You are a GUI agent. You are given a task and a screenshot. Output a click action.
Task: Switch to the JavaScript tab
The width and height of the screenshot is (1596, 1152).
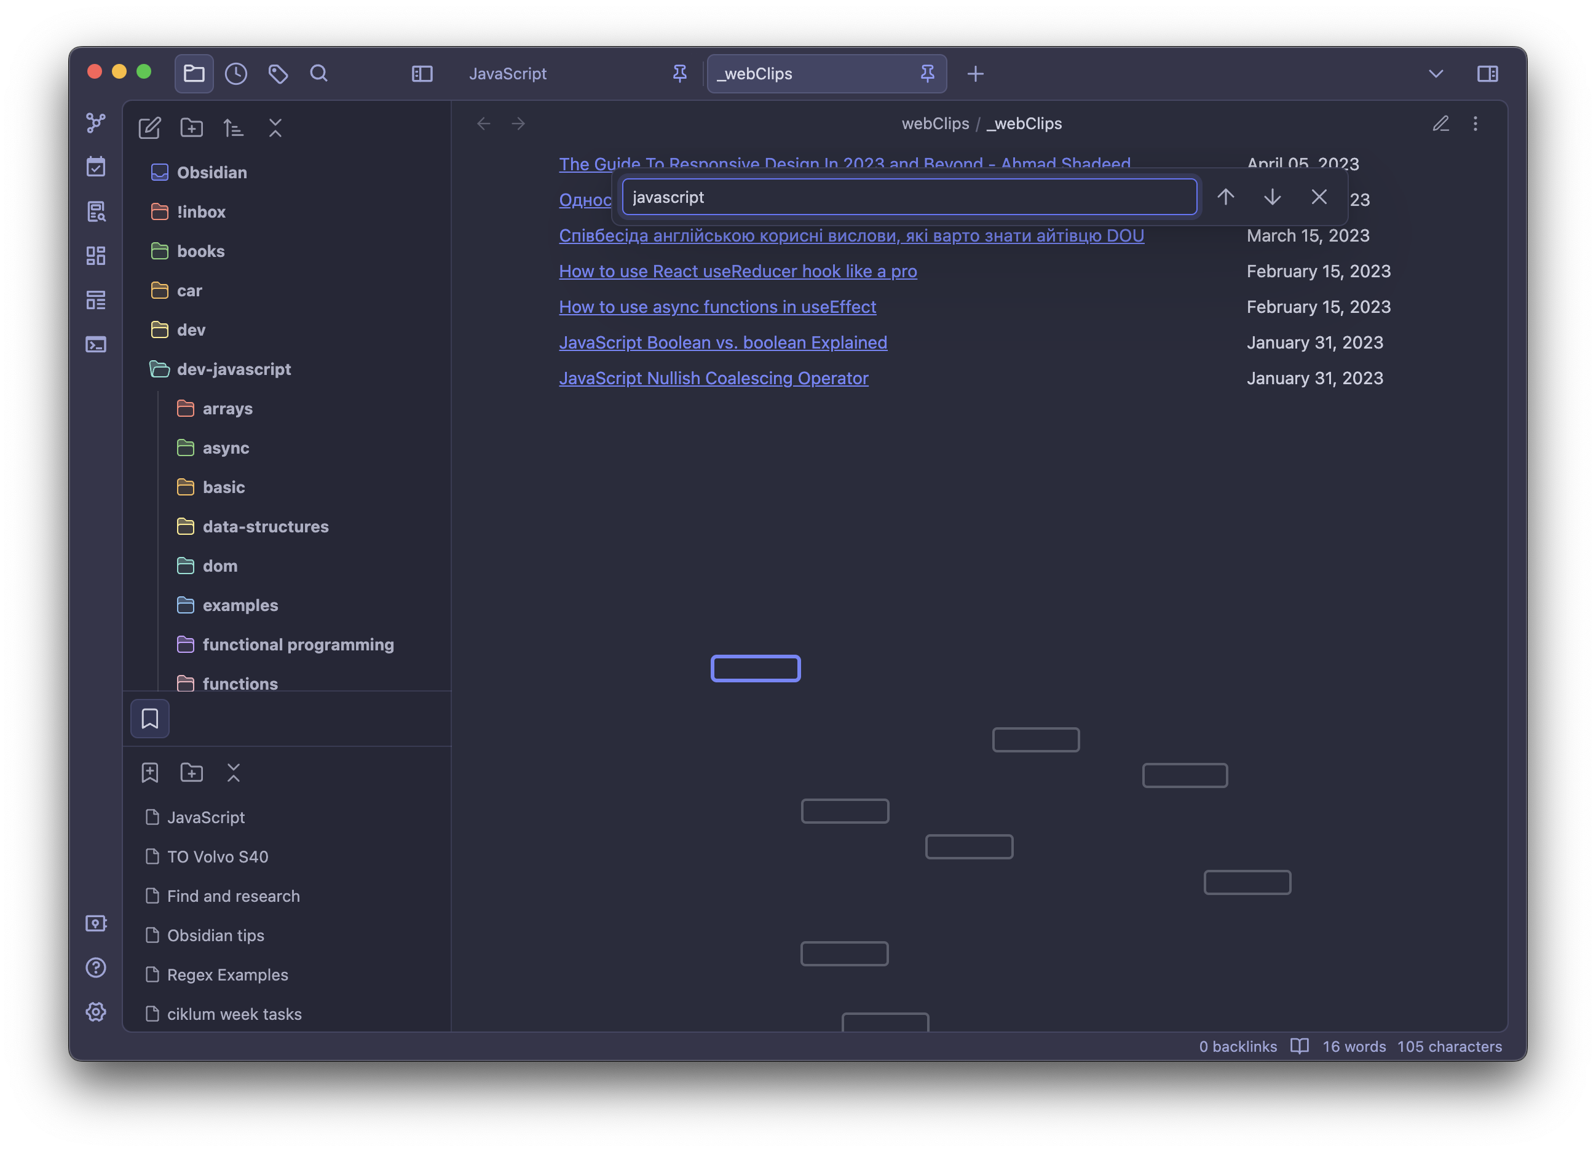tap(508, 73)
